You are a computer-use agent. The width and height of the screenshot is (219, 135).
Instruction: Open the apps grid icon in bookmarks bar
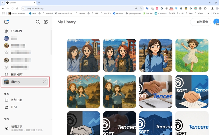pos(3,13)
